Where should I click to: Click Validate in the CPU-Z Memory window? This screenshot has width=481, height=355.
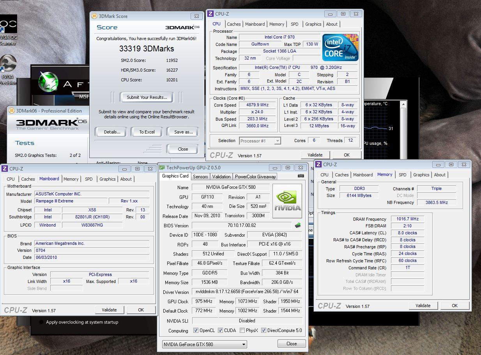(423, 306)
